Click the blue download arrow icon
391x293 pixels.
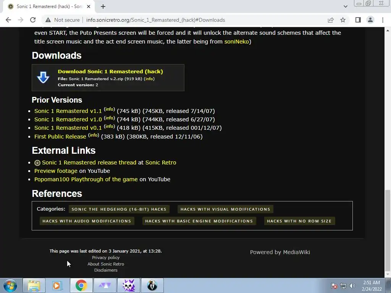pyautogui.click(x=43, y=77)
